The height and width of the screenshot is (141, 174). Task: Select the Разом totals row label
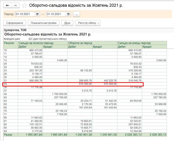[8, 134]
